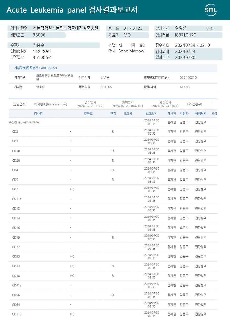Click the (+) result for CD117
This screenshot has width=230, height=325.
click(72, 314)
